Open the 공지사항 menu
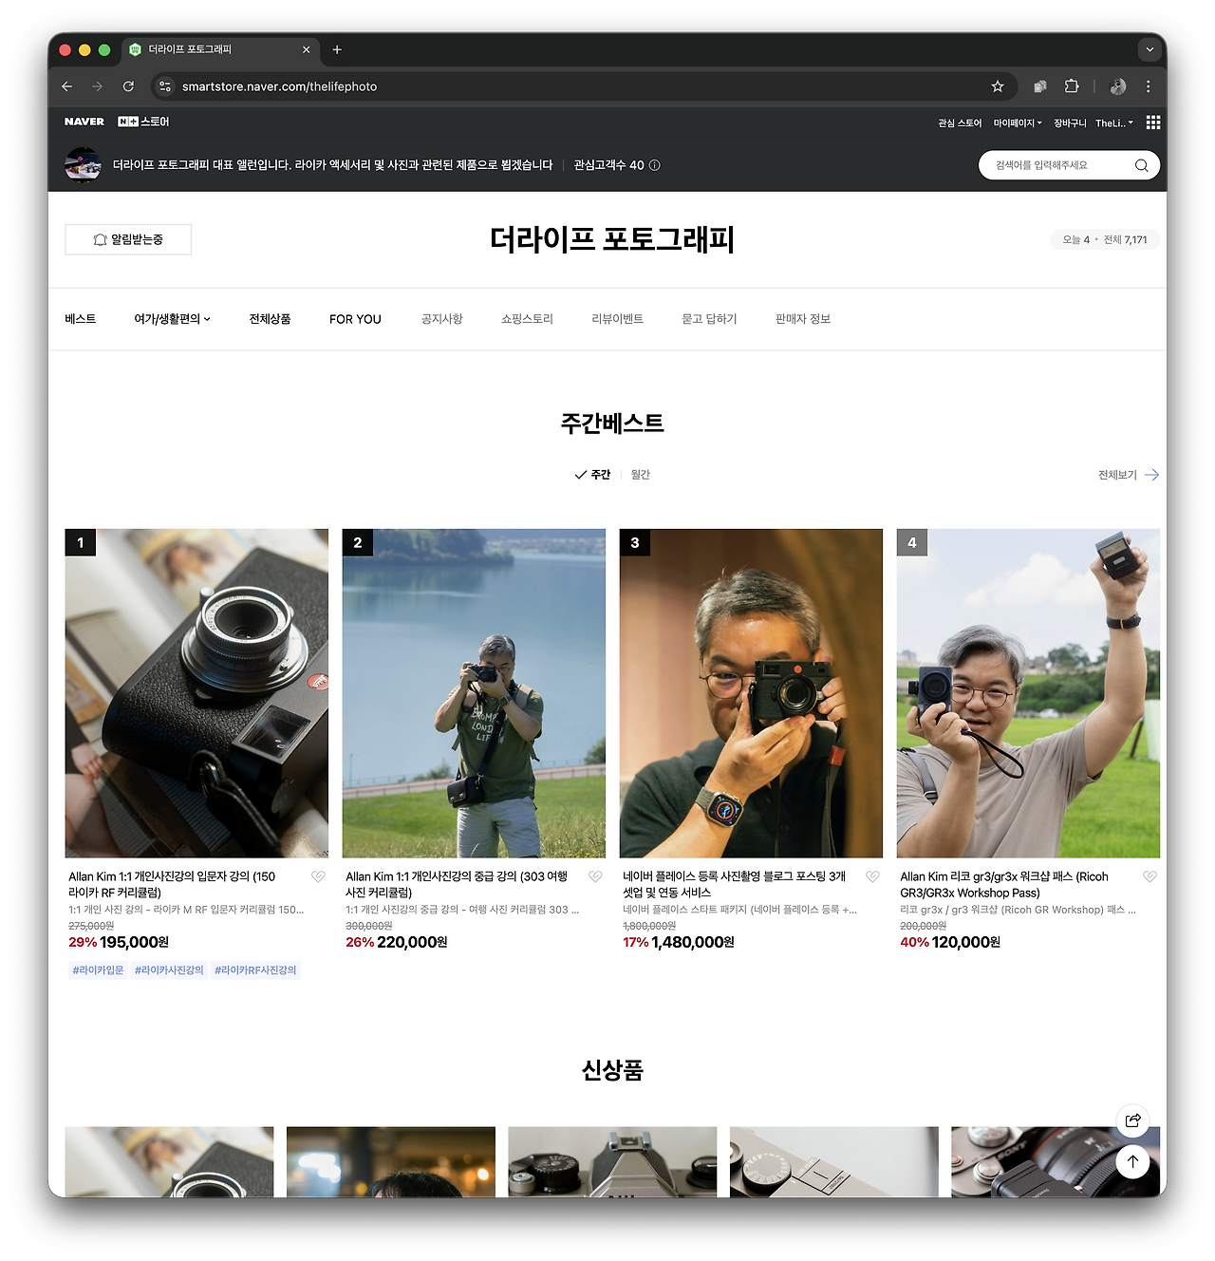This screenshot has width=1215, height=1261. tap(441, 319)
